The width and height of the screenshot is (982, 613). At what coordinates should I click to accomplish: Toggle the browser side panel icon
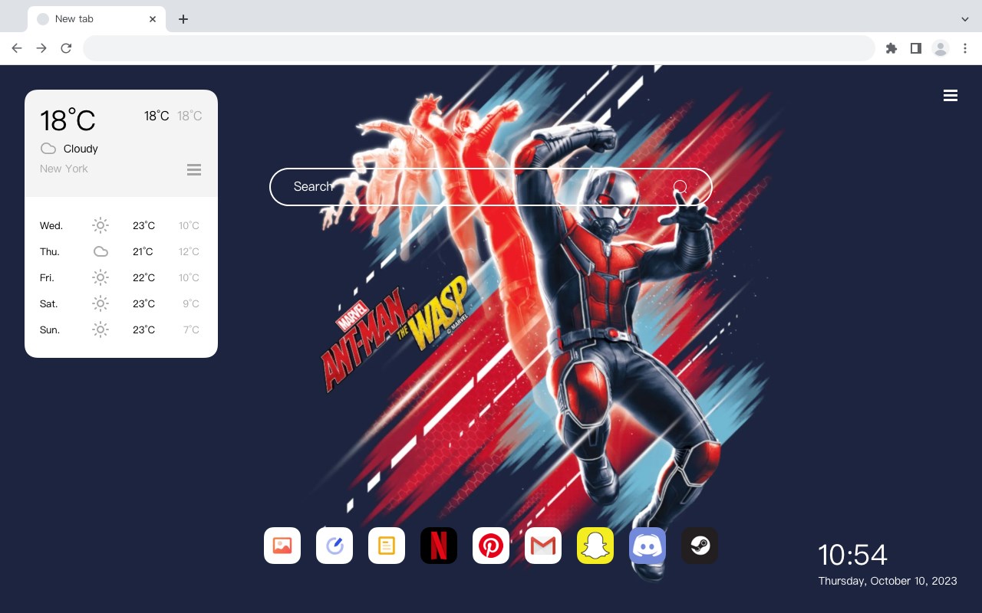[x=915, y=48]
